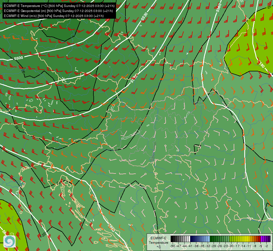
Task: Click the 5520 geopotential contour label
Action: (144, 17)
